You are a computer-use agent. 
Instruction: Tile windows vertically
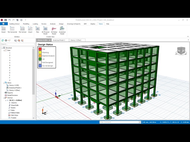[x=23, y=30]
